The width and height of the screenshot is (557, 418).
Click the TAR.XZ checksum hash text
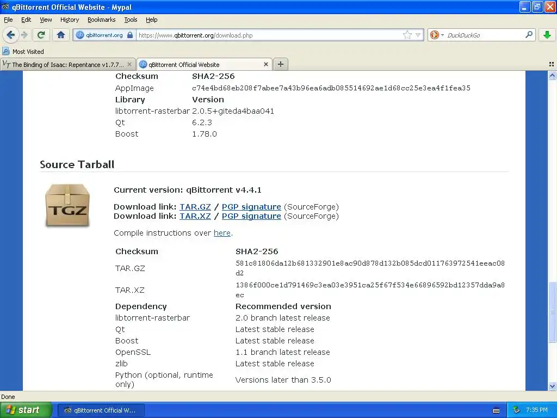[370, 290]
